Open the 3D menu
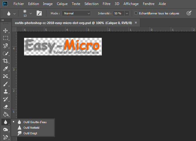Image resolution: width=196 pixels, height=141 pixels. 117,4
